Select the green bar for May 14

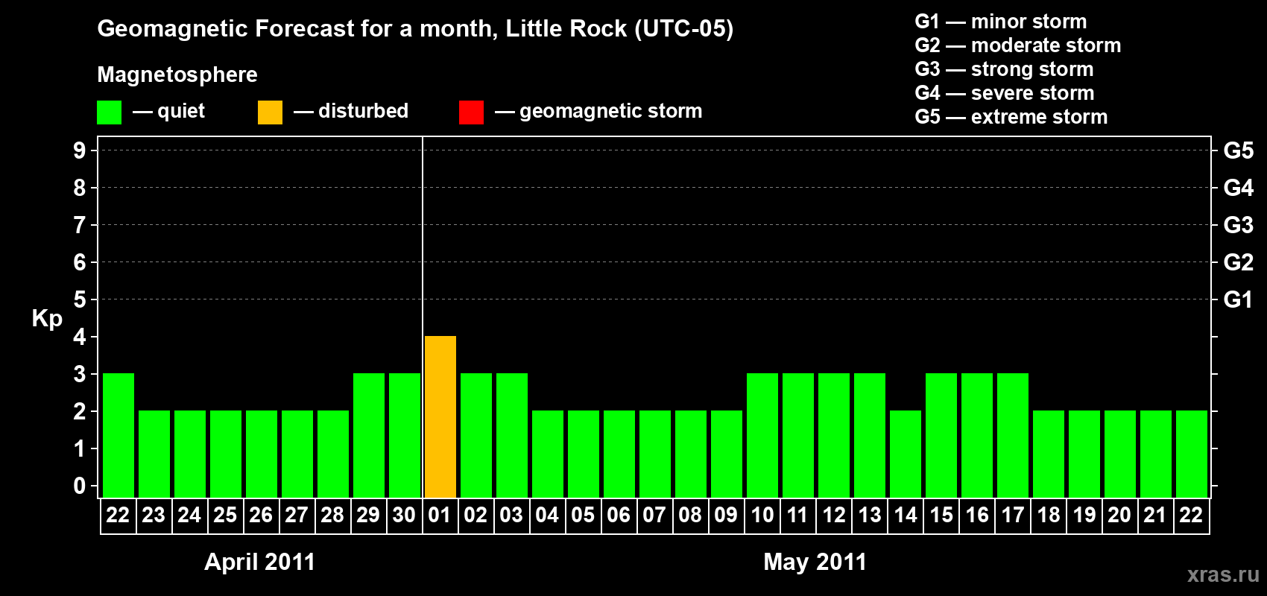pyautogui.click(x=906, y=454)
